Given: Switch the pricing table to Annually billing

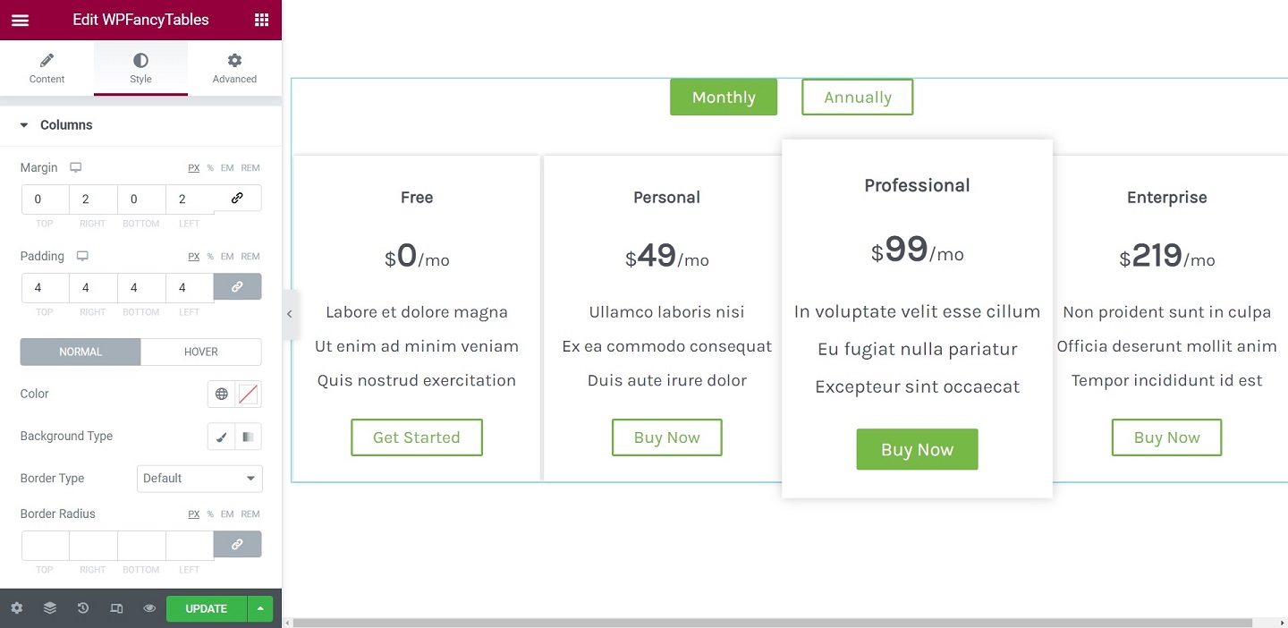Looking at the screenshot, I should (856, 97).
